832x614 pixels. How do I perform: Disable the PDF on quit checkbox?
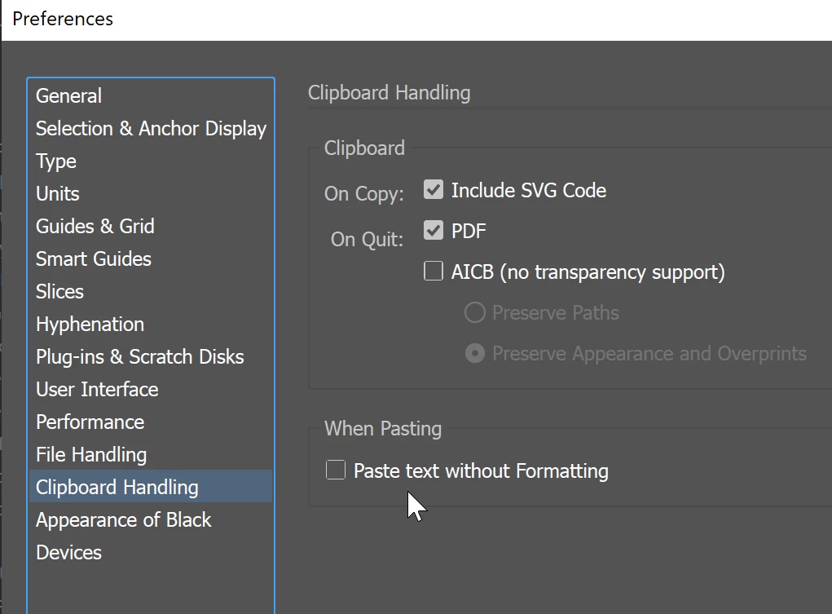pyautogui.click(x=434, y=231)
